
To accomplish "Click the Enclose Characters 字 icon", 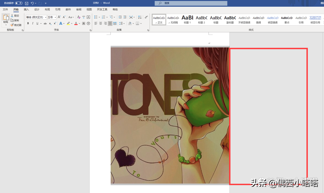I will click(88, 23).
